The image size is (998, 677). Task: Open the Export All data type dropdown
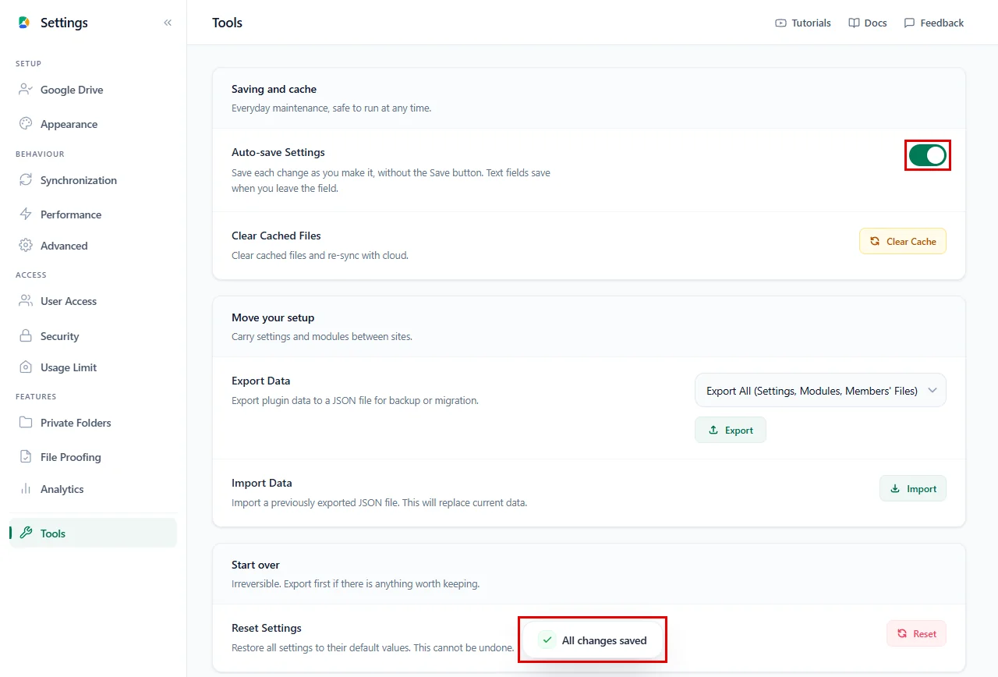pyautogui.click(x=820, y=391)
